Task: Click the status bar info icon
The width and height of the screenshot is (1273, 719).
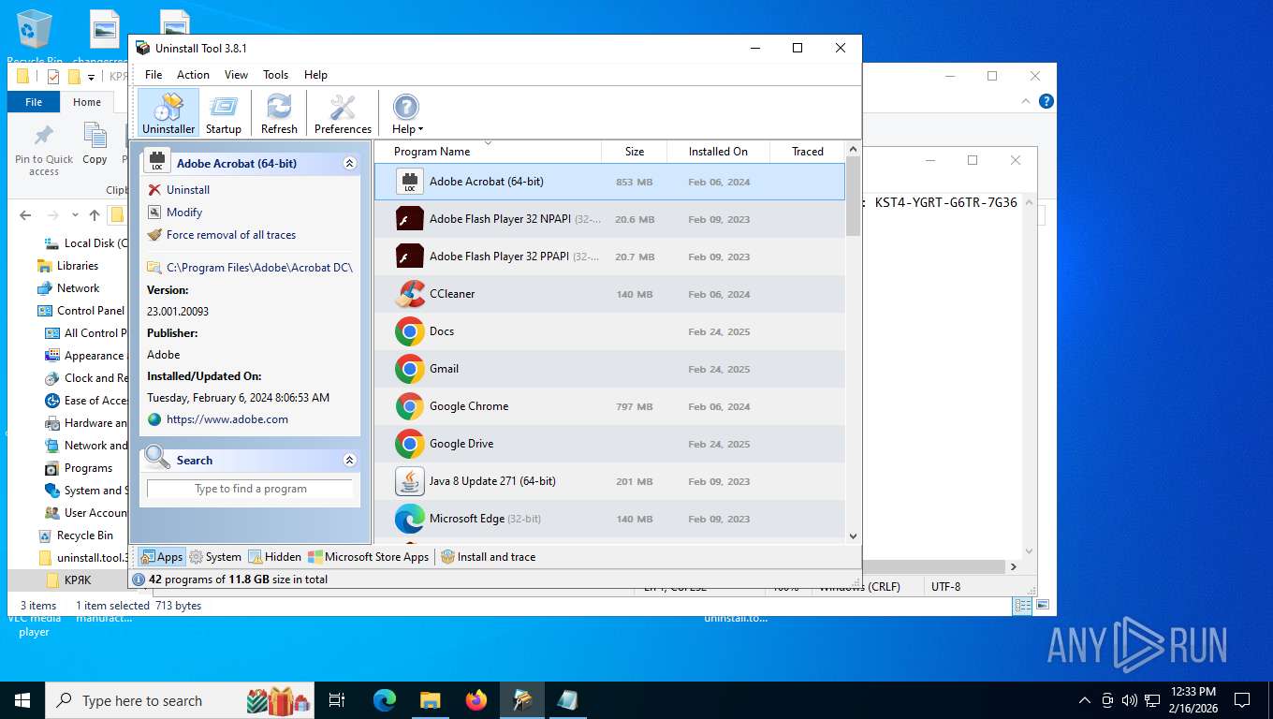Action: point(139,580)
